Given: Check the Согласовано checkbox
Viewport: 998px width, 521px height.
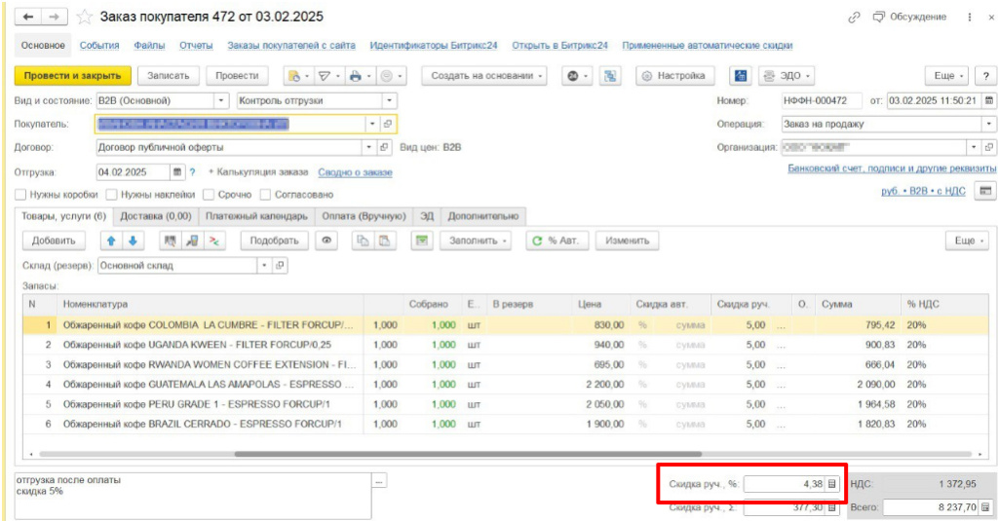Looking at the screenshot, I should pyautogui.click(x=265, y=195).
